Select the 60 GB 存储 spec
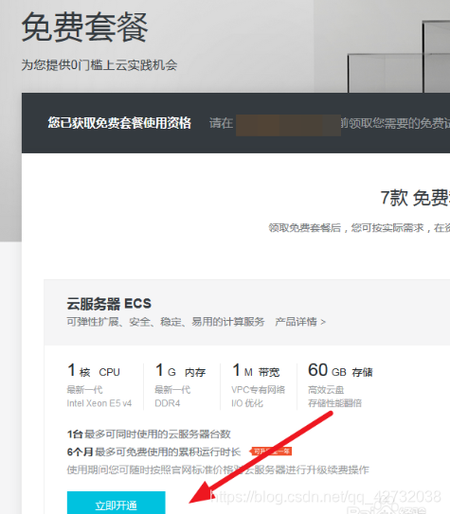450x514 pixels. [x=340, y=370]
